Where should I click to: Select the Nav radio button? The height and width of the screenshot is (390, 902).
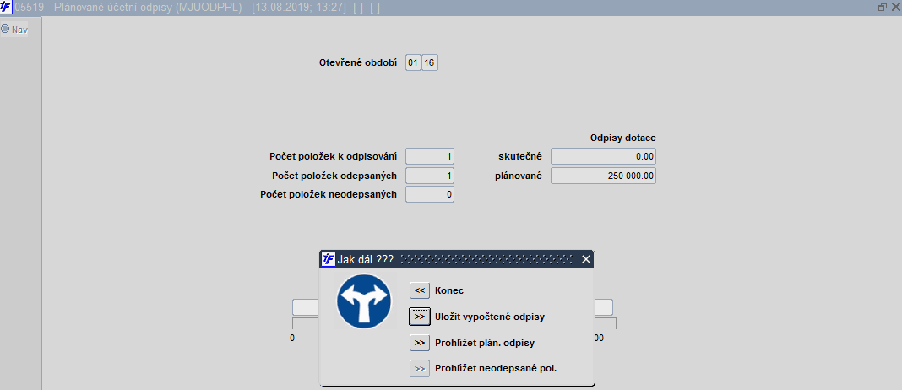point(5,29)
